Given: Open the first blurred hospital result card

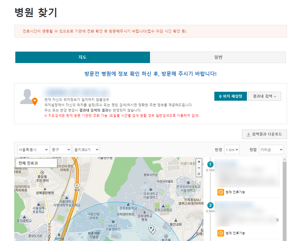Looking at the screenshot, I should tap(247, 173).
